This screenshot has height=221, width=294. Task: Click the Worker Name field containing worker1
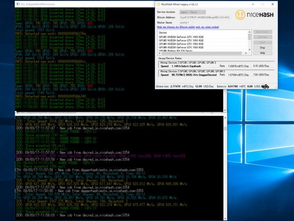tap(186, 23)
